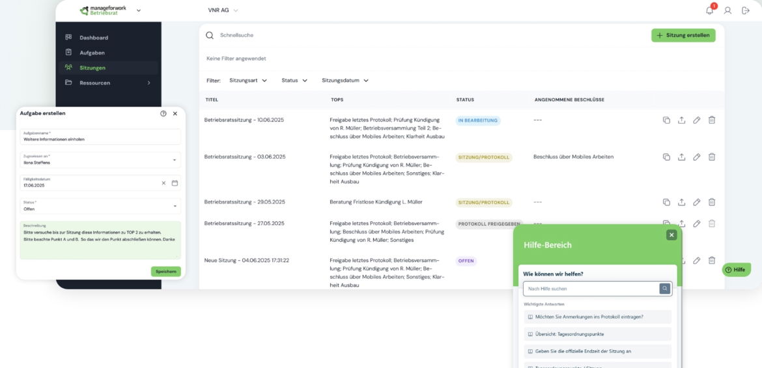
Task: Click the Sitzung erstellen button
Action: 683,35
